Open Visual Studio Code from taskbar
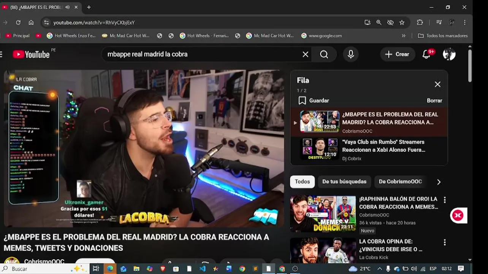The image size is (488, 274). (x=202, y=269)
